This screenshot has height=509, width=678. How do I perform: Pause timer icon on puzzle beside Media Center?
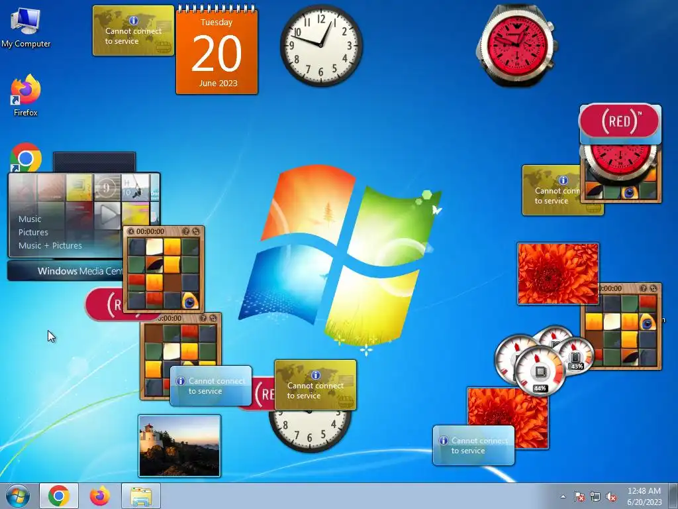[x=131, y=231]
